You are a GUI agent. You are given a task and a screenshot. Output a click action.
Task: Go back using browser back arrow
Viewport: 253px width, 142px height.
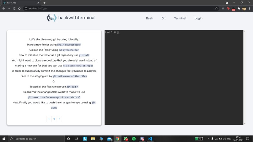3,8
